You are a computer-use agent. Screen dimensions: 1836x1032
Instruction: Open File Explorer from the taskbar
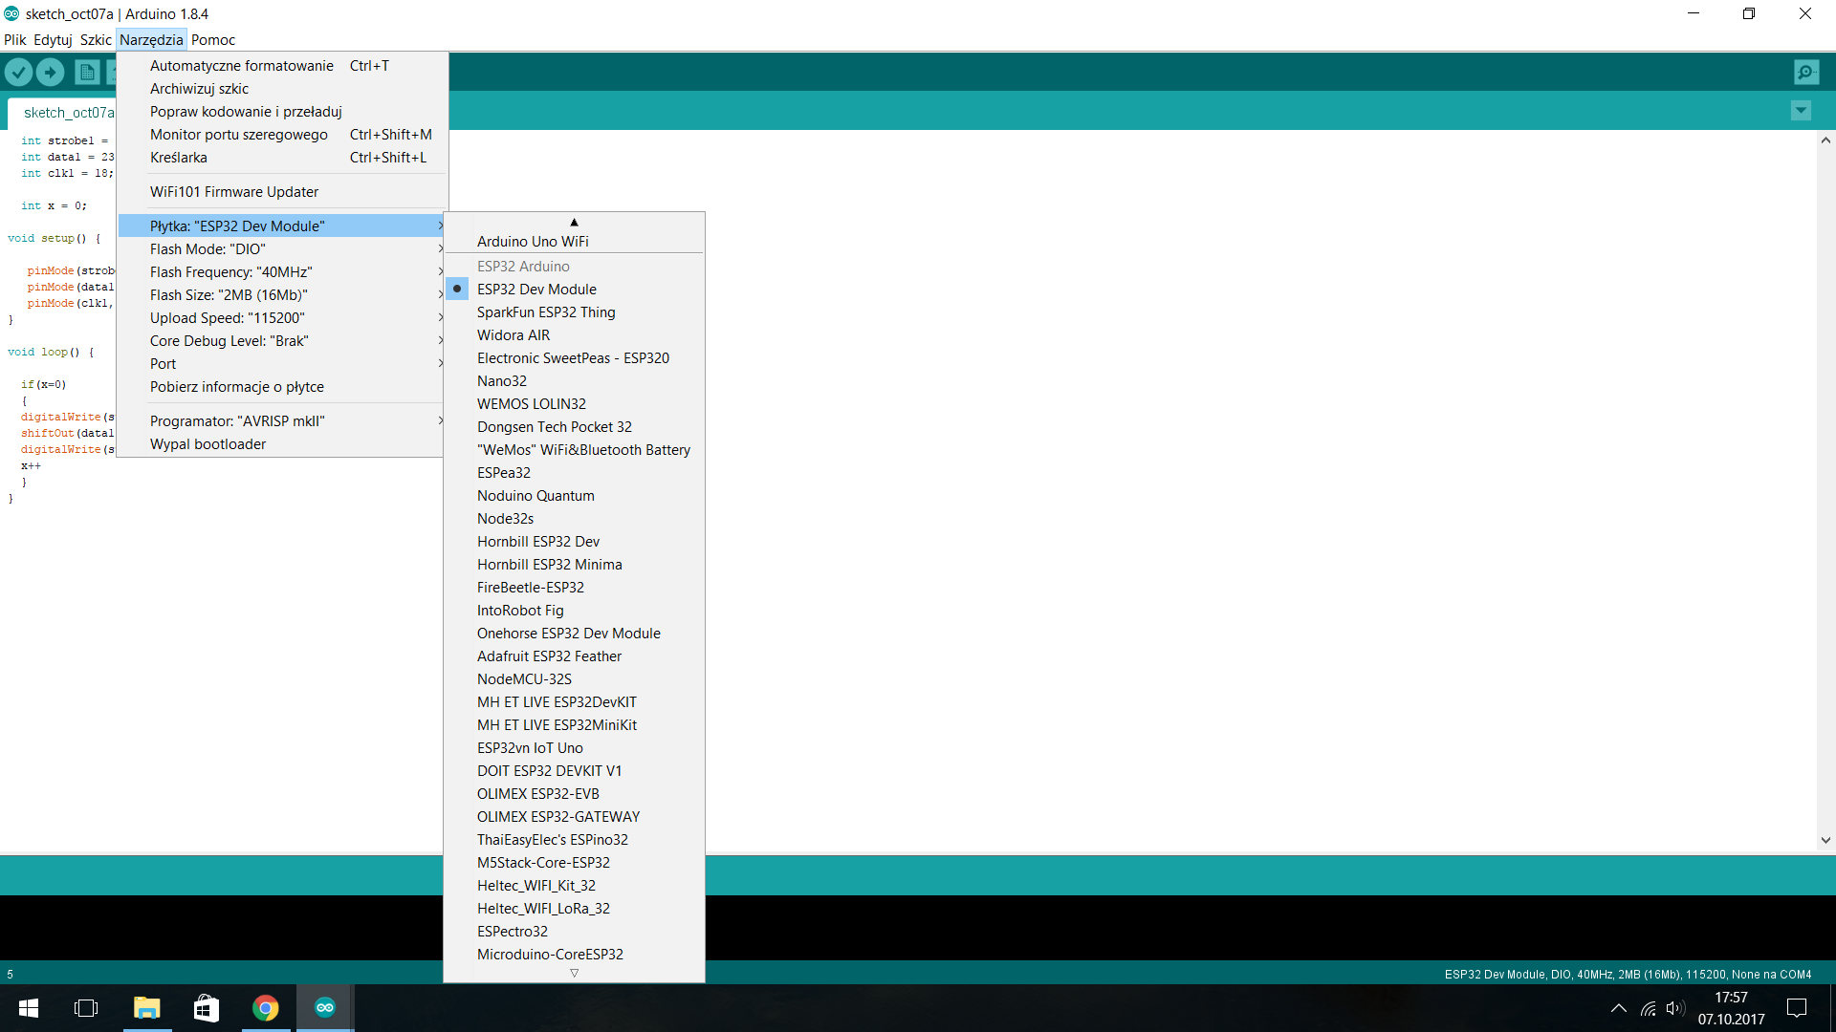146,1008
